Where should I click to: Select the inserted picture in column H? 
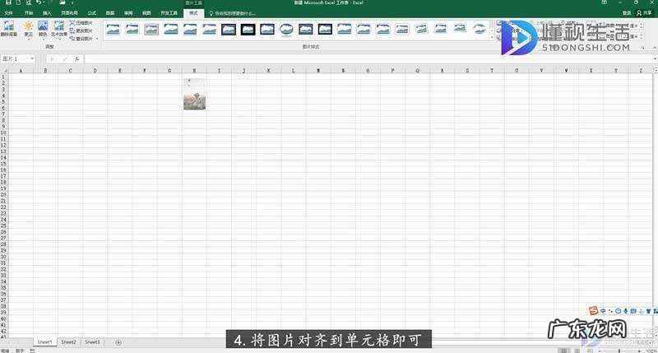pos(195,94)
